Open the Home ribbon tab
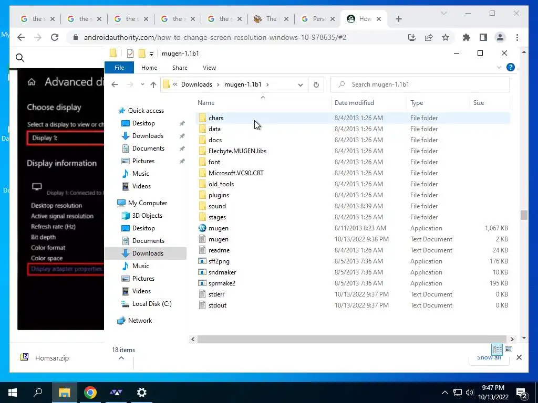538x403 pixels. tap(149, 68)
